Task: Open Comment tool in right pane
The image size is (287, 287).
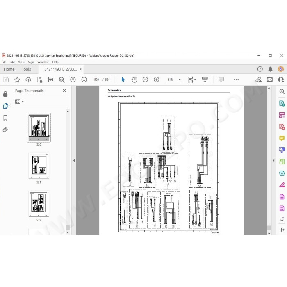Action: click(x=282, y=138)
